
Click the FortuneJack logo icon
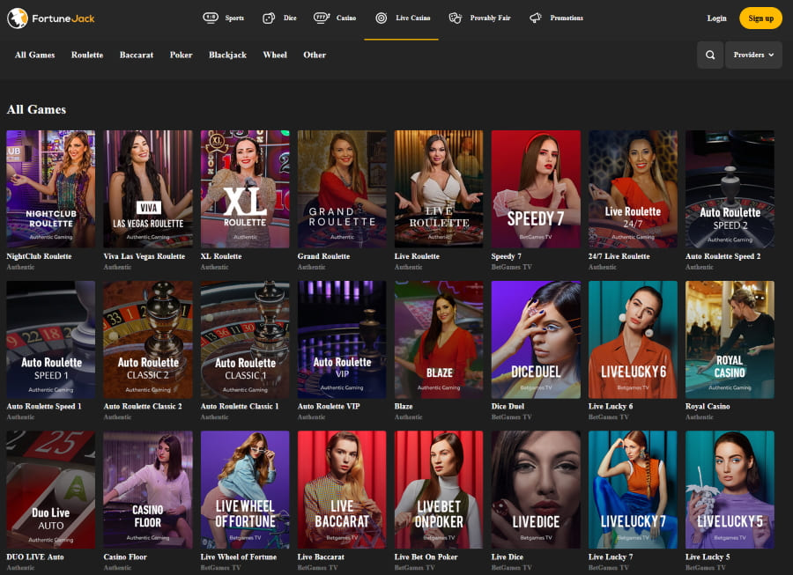click(x=18, y=18)
